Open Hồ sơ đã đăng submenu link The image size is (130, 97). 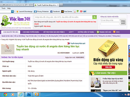[19, 36]
